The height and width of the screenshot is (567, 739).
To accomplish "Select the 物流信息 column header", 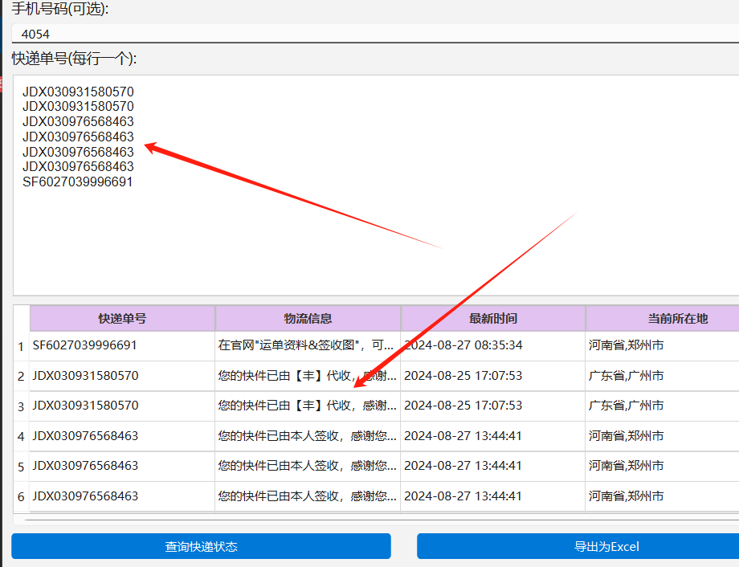I will [x=308, y=318].
